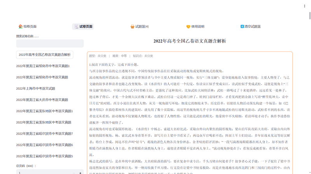Viewport: 311px width, 174px height.
Task: Open 2022年黑龙江省绥化市中考语文真题1
Action: 43,66
